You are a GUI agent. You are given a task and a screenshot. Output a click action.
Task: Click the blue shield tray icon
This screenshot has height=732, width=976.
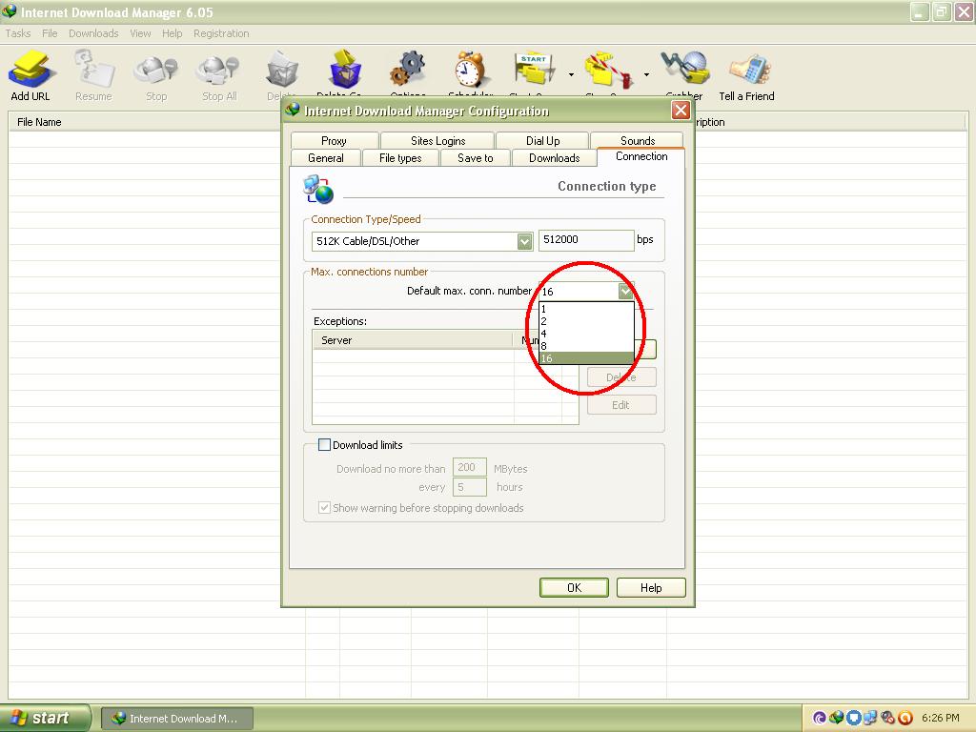(853, 718)
